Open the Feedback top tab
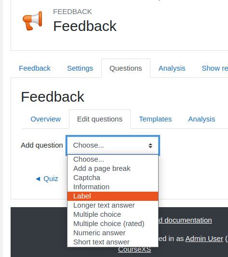The width and height of the screenshot is (228, 257). 35,68
